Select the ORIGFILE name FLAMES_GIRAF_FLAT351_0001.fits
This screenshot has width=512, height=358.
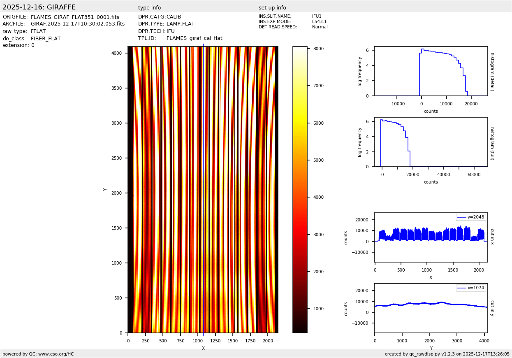pyautogui.click(x=75, y=17)
